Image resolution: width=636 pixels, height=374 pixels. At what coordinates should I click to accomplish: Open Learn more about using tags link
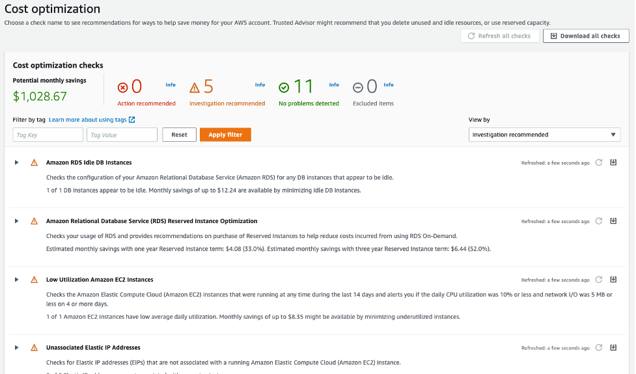pos(92,120)
